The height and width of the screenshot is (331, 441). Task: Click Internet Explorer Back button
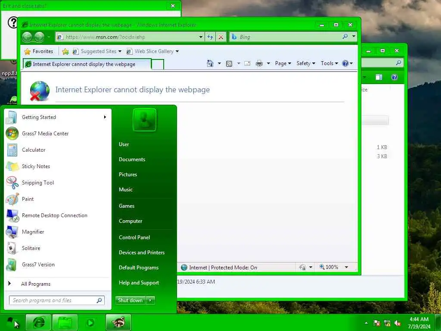coord(27,37)
